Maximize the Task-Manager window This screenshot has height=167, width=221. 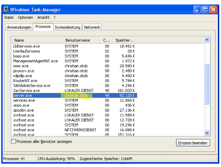[205, 10]
